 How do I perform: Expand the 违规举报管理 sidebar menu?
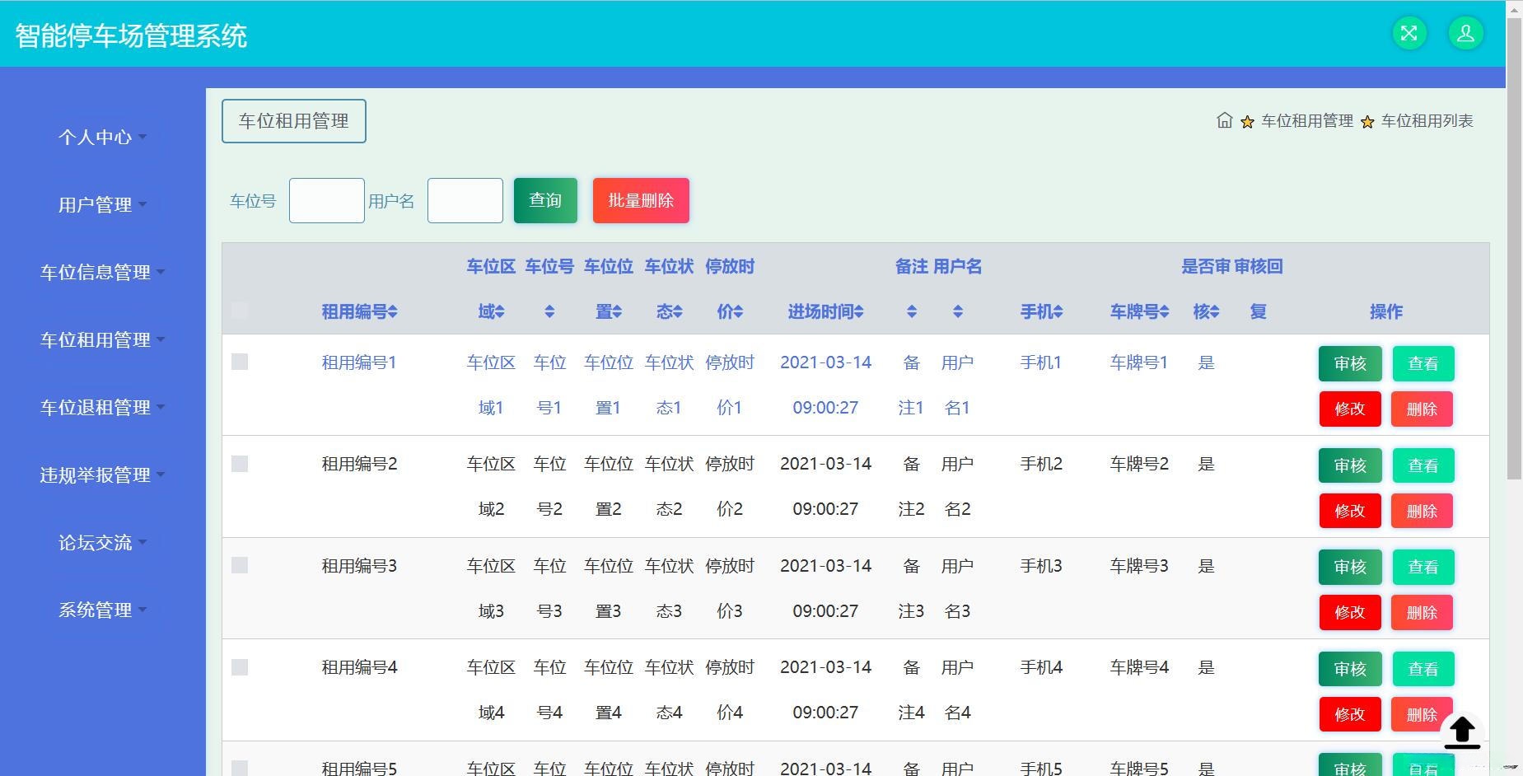click(102, 474)
